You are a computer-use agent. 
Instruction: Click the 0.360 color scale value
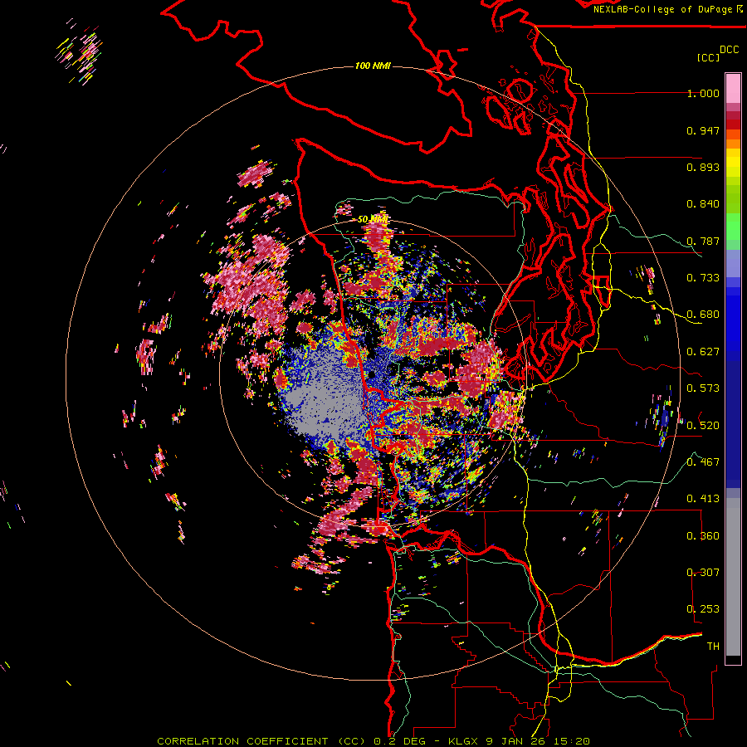703,535
